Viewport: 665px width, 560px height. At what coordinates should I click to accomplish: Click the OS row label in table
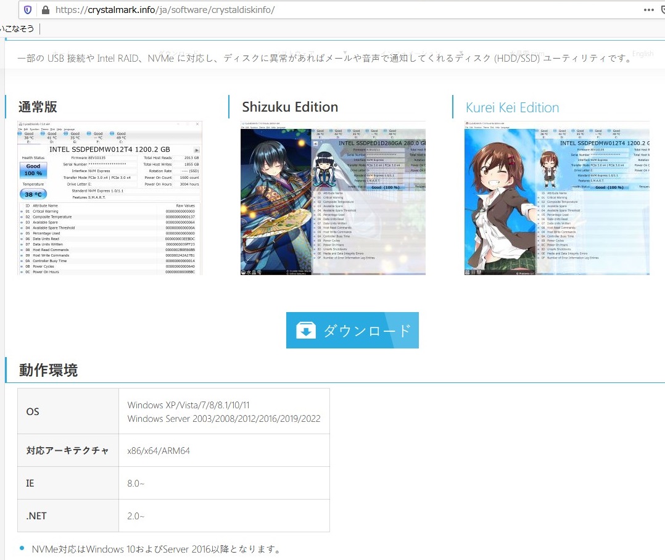(x=33, y=411)
